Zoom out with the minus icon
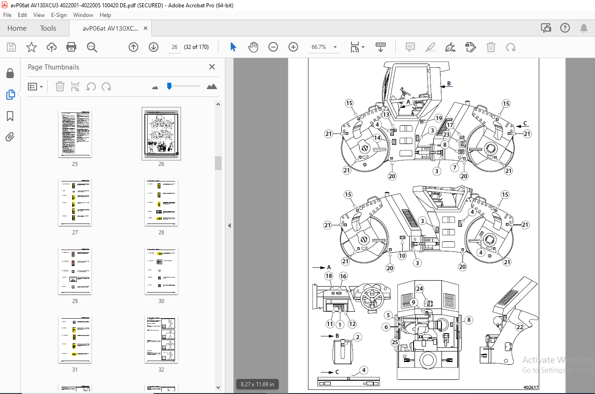The height and width of the screenshot is (394, 595). pyautogui.click(x=273, y=47)
